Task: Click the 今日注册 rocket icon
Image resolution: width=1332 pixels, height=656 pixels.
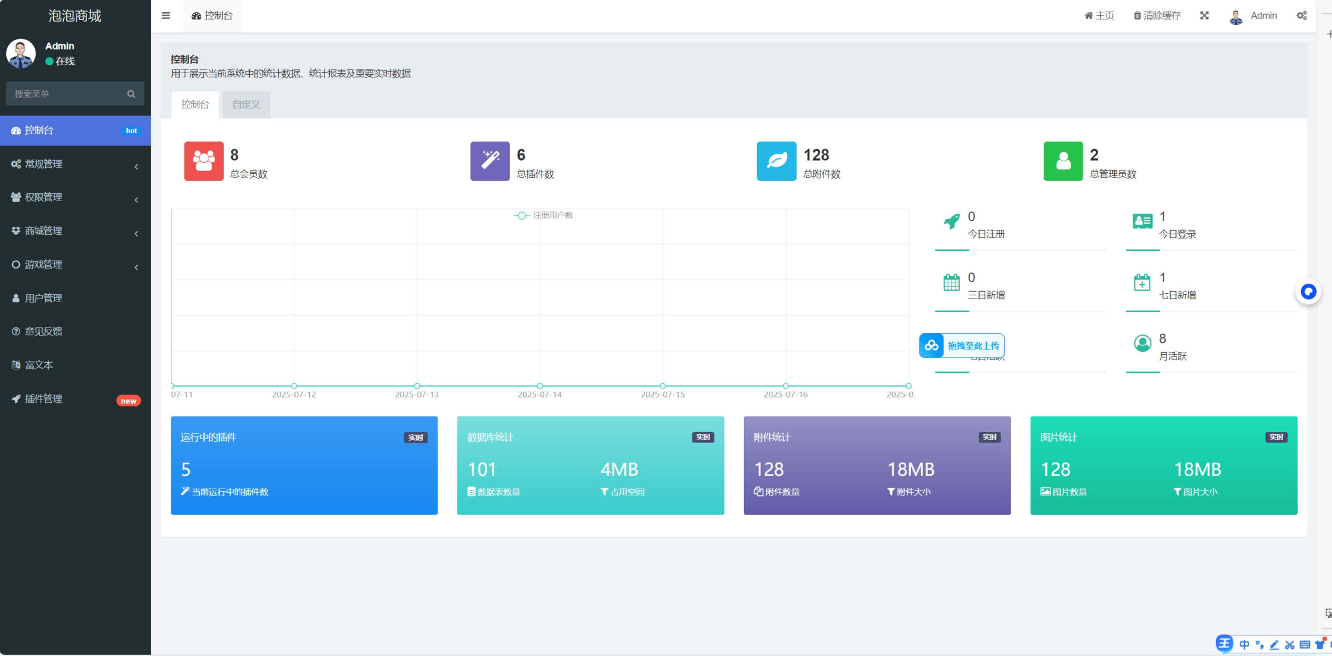Action: [952, 221]
